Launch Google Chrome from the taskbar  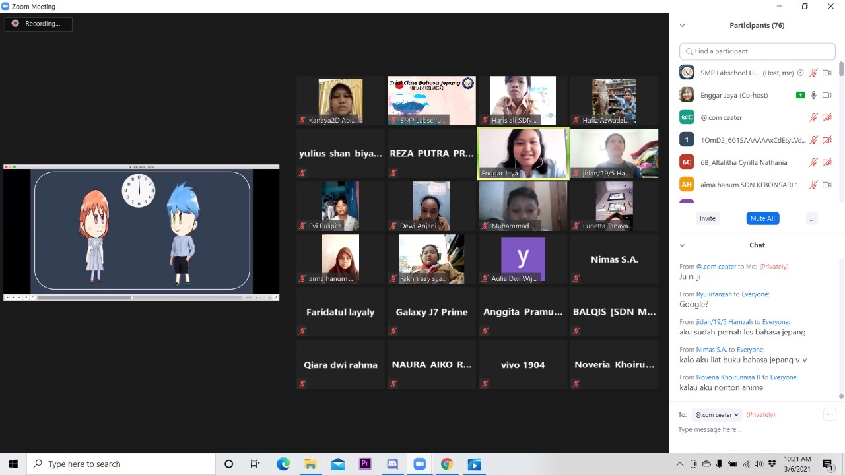[x=447, y=464]
